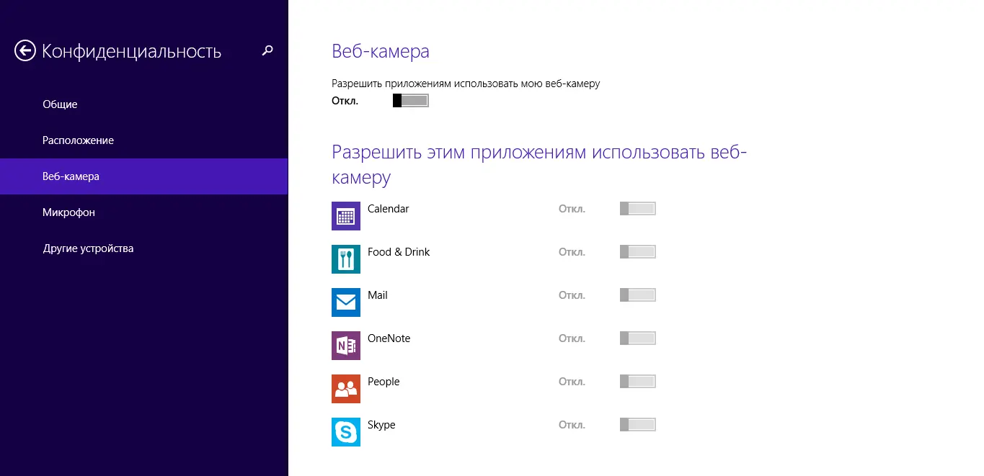This screenshot has height=476, width=984.
Task: Open the Общие settings section
Action: pos(60,104)
